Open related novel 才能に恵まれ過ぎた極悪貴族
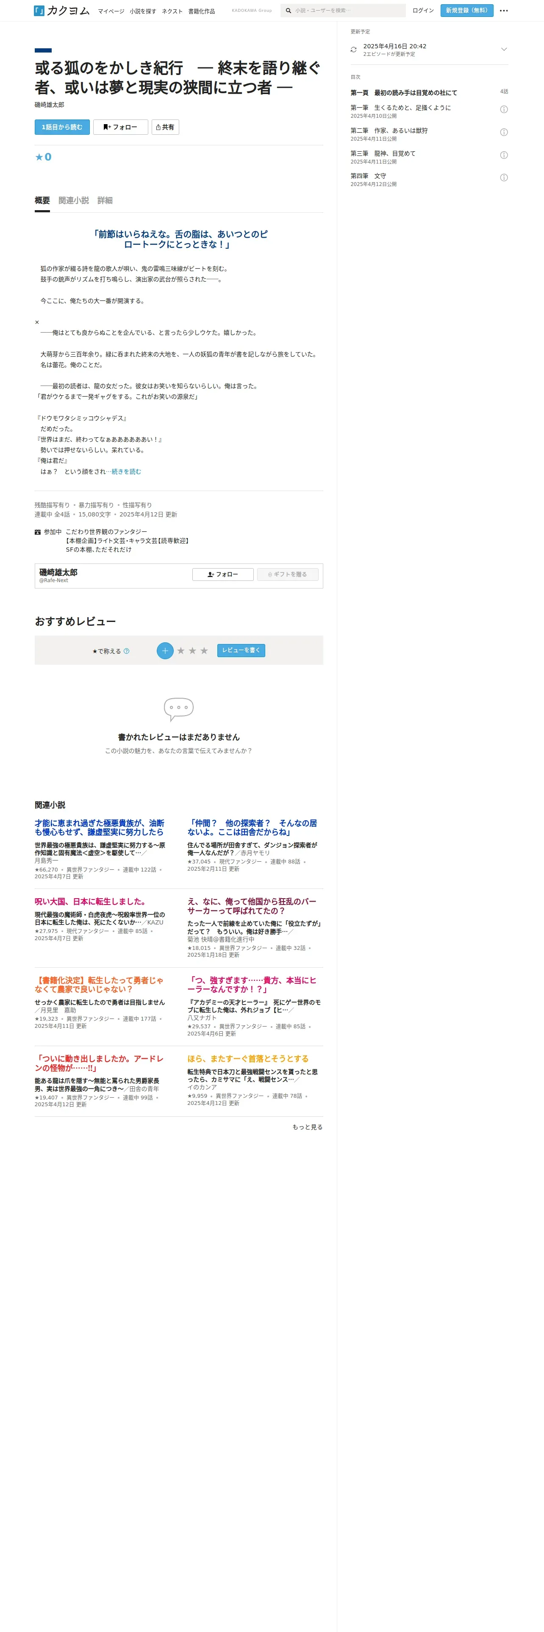 [100, 828]
